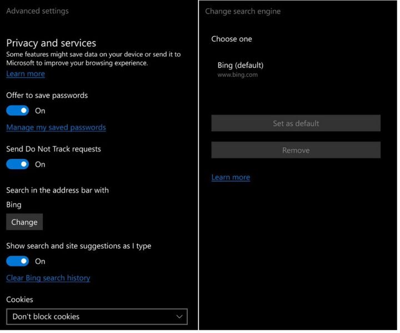Click the Microsoft data description paragraph

[x=93, y=59]
